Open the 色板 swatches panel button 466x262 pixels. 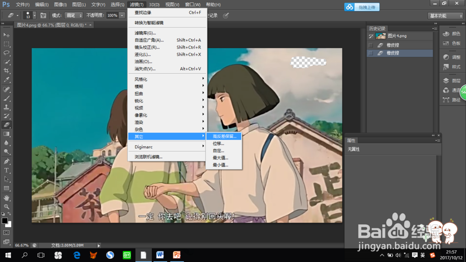pos(452,43)
